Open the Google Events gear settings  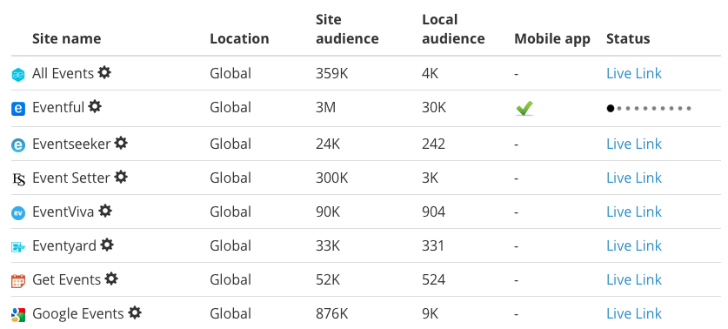135,312
